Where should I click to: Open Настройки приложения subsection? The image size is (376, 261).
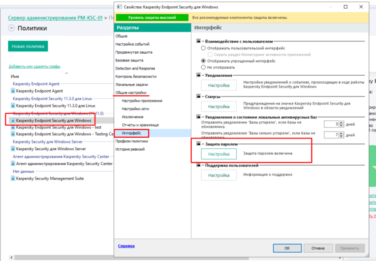(x=142, y=101)
